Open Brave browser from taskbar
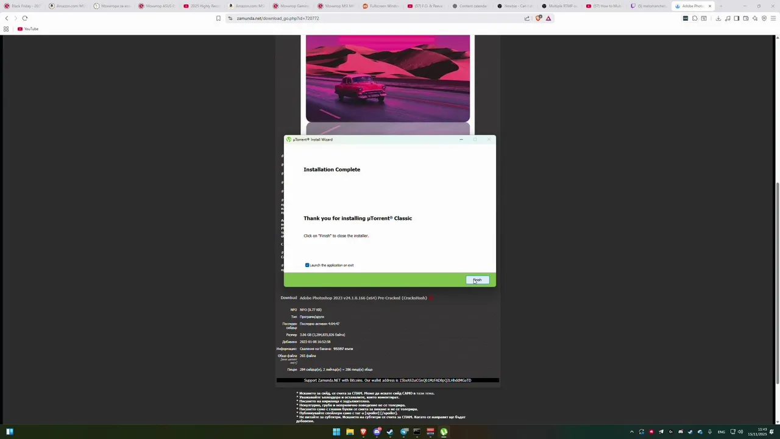This screenshot has width=780, height=439. (x=363, y=432)
